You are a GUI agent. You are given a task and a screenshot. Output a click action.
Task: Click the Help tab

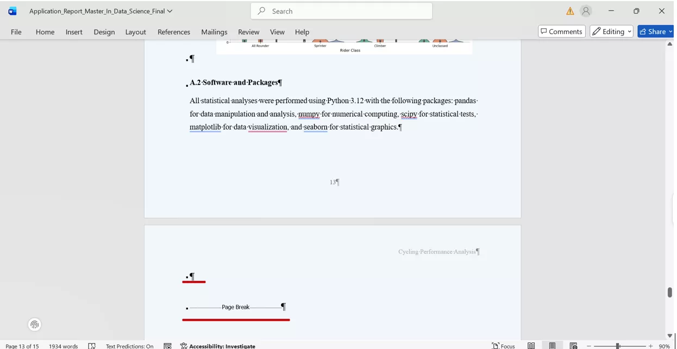coord(302,32)
